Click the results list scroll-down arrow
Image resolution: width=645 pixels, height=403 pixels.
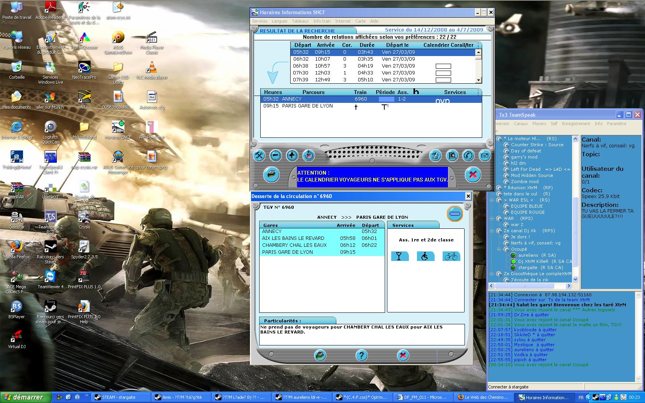click(478, 80)
